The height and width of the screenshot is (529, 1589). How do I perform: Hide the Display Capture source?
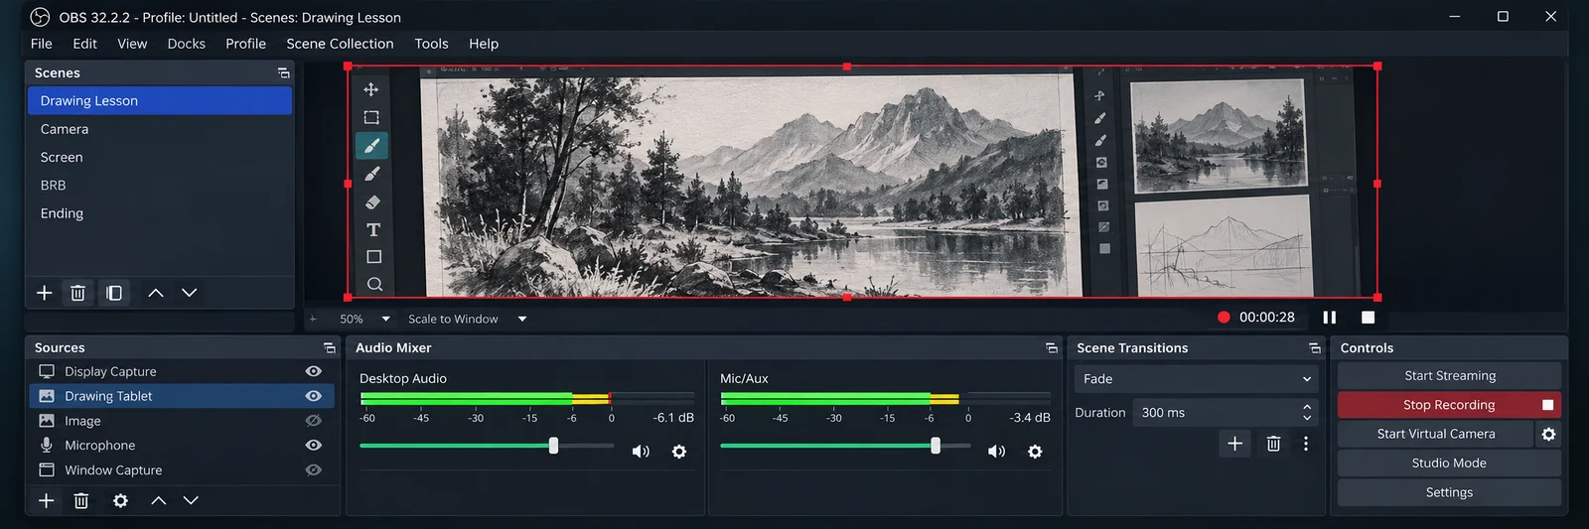point(314,371)
